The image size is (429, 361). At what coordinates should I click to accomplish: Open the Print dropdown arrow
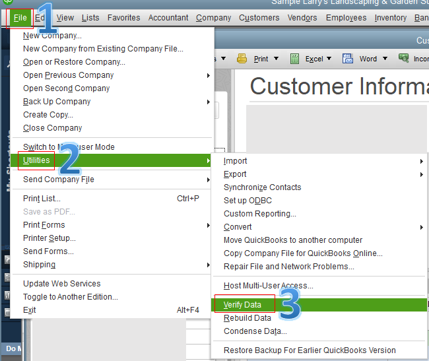pos(277,59)
